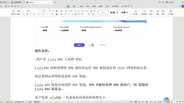
Task: Click the save icon in quick toolbar
Action: 6,6
